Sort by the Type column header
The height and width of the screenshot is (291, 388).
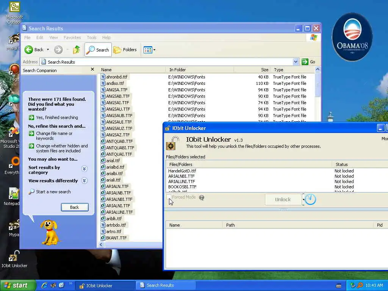tap(293, 70)
